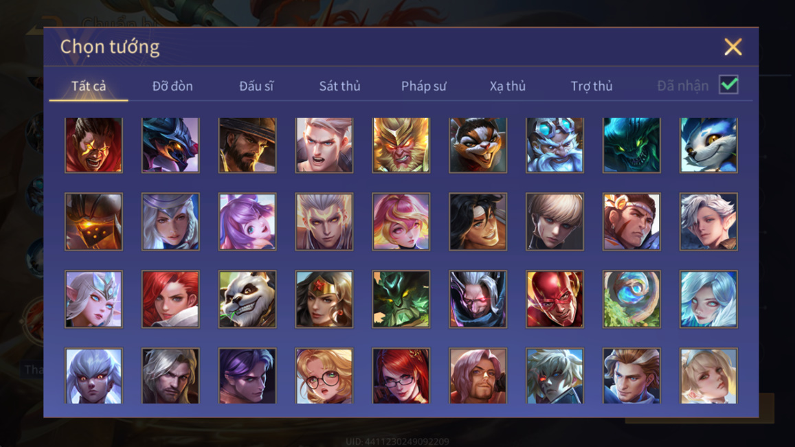Select the cowboy hat gunslinger hero
The image size is (795, 447).
point(247,146)
